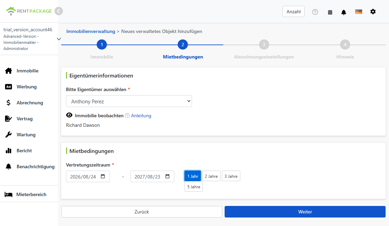Click the Zurück button
Viewport: 389px width, 226px height.
pyautogui.click(x=142, y=212)
